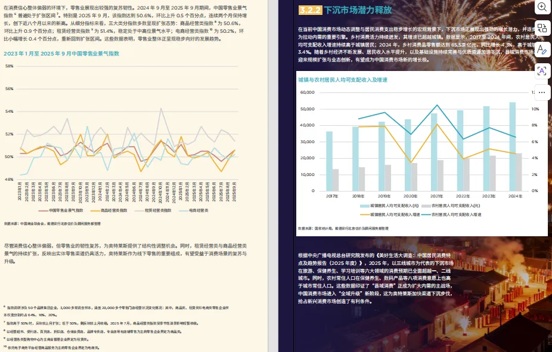Click chart title 2023年1月至2025年9月中国零售业景气指数
The width and height of the screenshot is (552, 352).
click(61, 54)
